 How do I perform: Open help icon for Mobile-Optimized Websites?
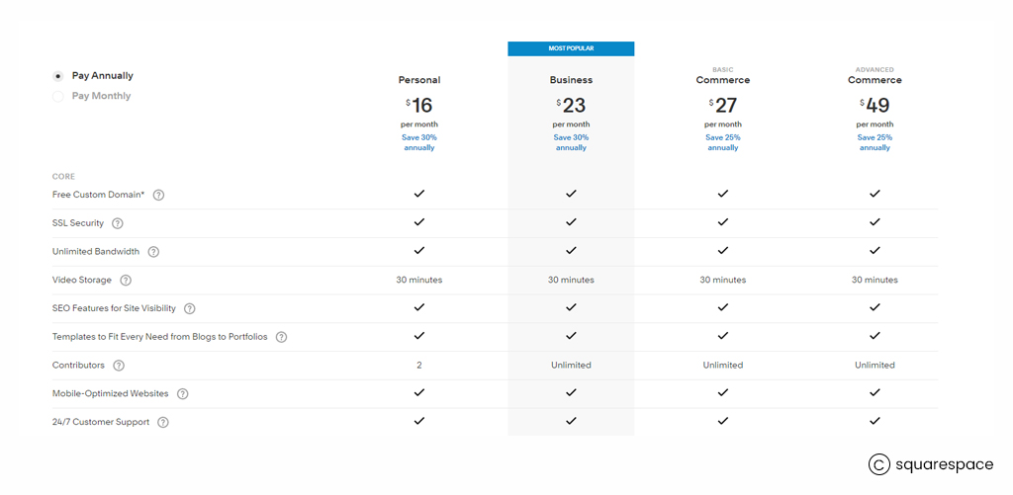[x=183, y=393]
